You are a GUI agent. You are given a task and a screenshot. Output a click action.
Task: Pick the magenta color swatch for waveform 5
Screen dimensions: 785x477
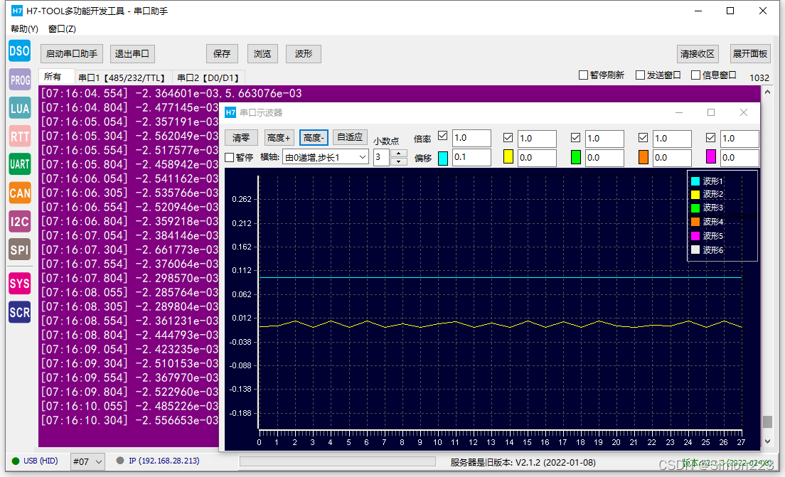pos(710,157)
